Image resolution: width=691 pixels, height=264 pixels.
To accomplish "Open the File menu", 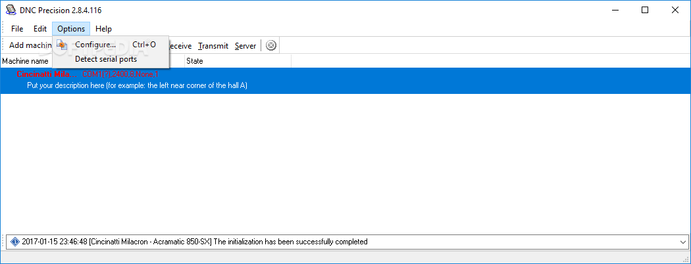I will tap(17, 29).
